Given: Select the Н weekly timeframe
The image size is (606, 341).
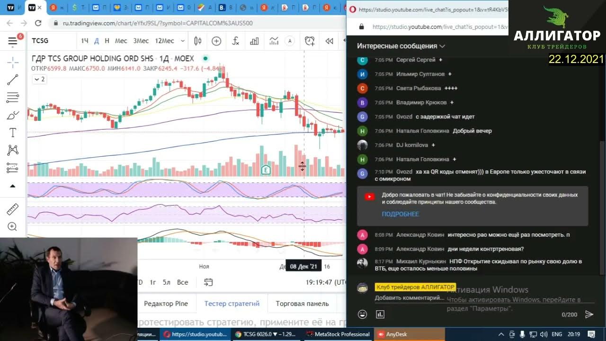Looking at the screenshot, I should 107,41.
